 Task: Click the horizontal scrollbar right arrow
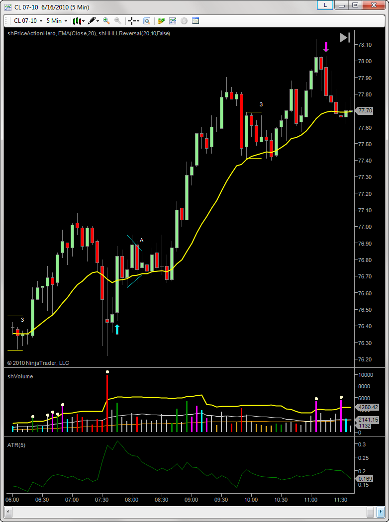pyautogui.click(x=380, y=511)
